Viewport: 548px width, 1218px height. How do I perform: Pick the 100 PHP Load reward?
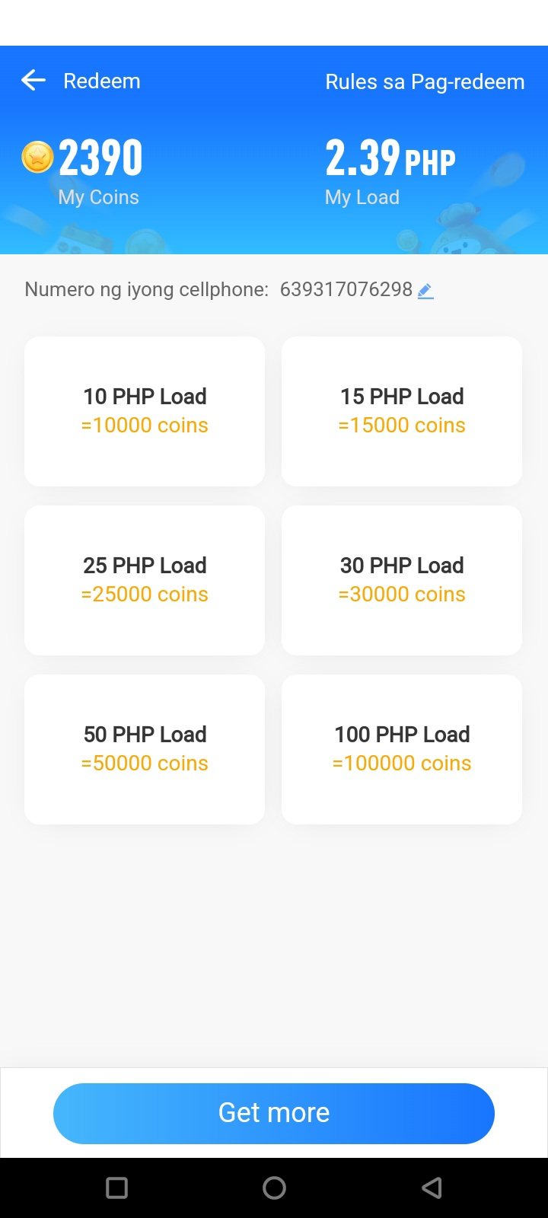tap(402, 749)
